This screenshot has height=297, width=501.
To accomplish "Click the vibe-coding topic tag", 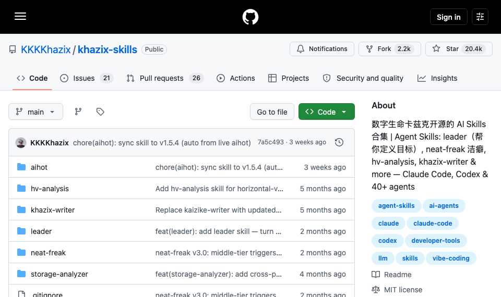I will click(451, 258).
